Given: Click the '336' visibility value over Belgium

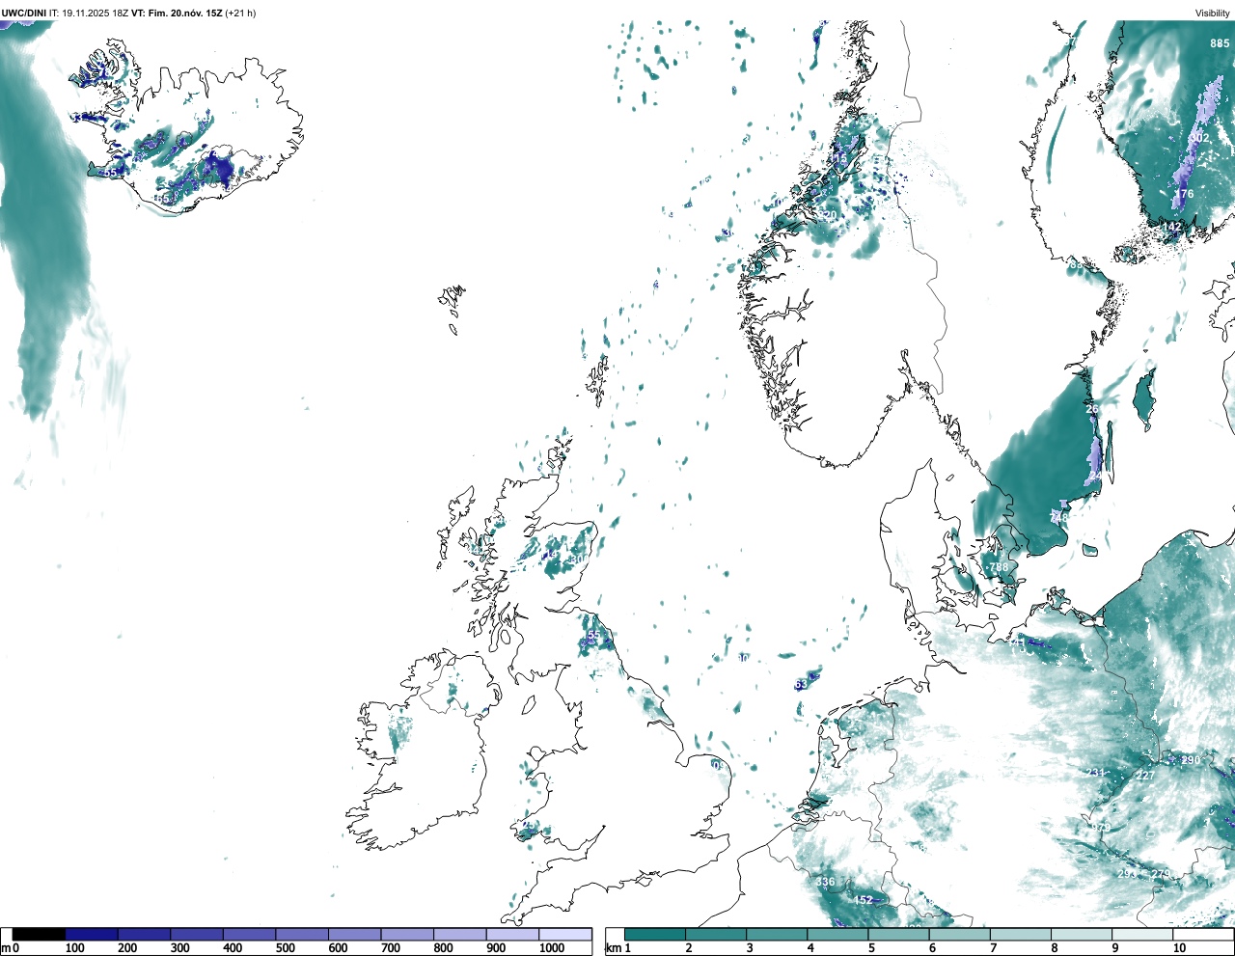Looking at the screenshot, I should 825,882.
